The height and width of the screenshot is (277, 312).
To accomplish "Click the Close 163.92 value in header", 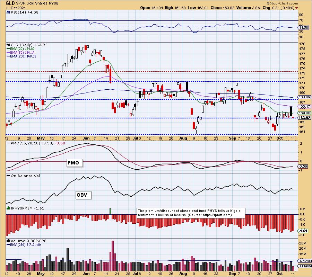I will [x=223, y=8].
